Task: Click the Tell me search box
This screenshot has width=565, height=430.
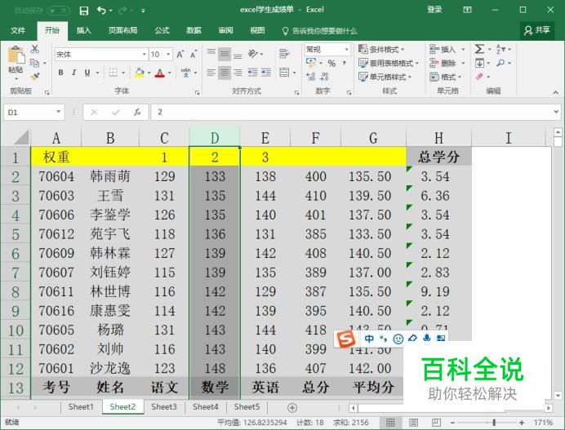Action: 319,31
